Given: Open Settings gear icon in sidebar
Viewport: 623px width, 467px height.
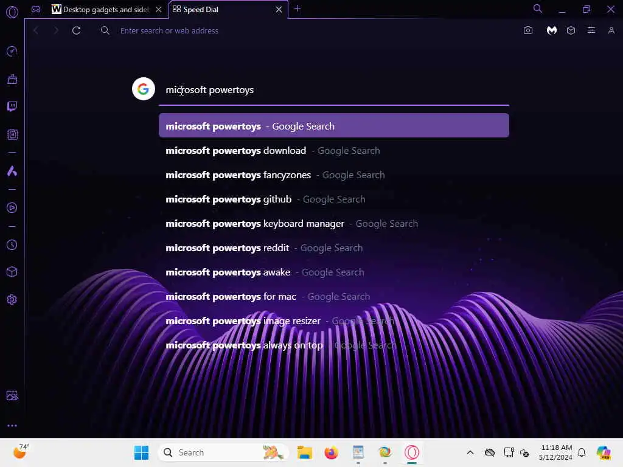Looking at the screenshot, I should click(x=12, y=299).
